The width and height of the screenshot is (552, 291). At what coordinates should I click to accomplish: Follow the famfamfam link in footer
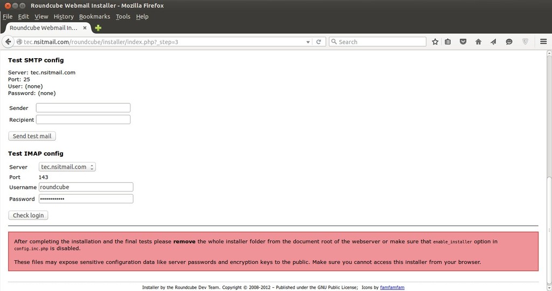click(392, 287)
